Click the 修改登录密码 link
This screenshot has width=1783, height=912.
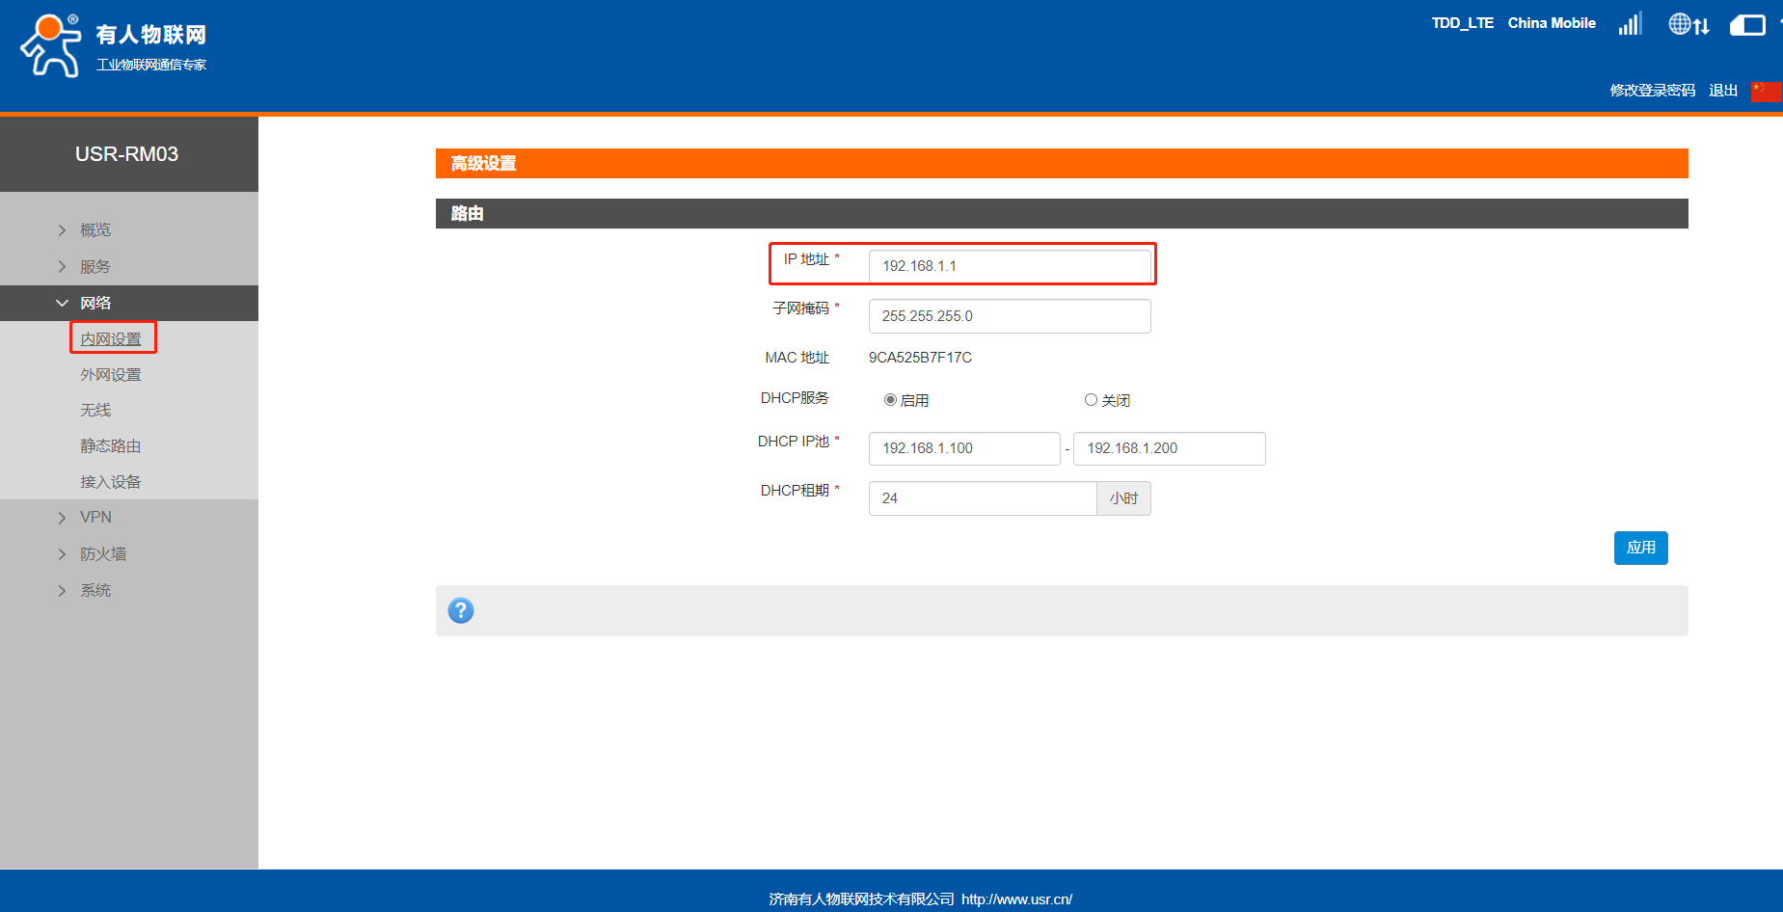(1652, 91)
